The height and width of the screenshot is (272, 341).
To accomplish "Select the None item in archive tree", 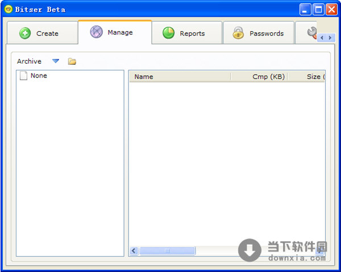I will [x=39, y=76].
